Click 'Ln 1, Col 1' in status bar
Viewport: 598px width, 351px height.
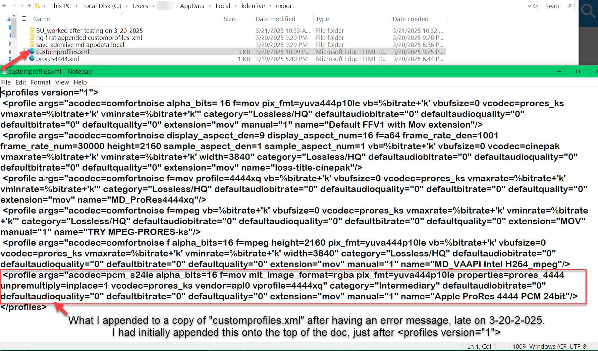click(482, 346)
